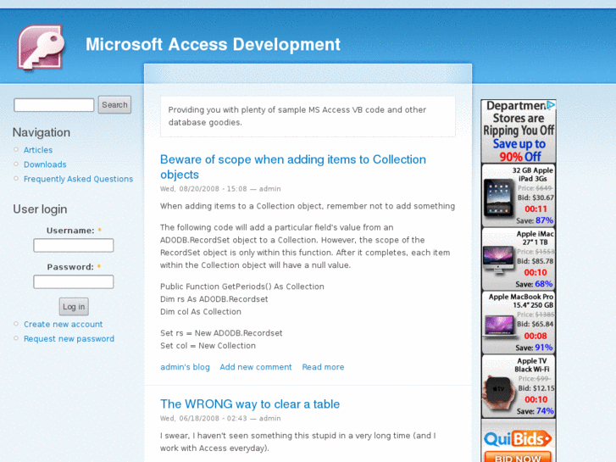Click the AdChoices icon on the ad

(x=551, y=104)
